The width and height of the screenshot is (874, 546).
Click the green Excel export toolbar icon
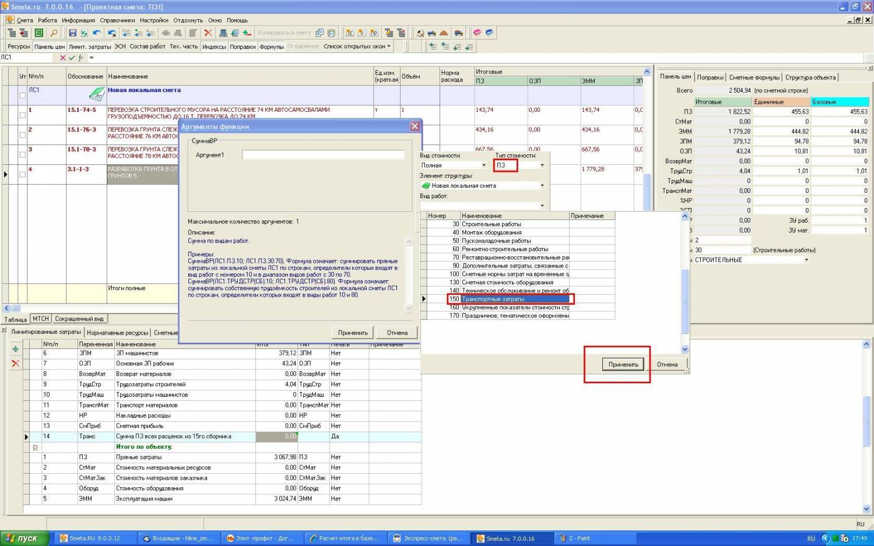click(38, 33)
